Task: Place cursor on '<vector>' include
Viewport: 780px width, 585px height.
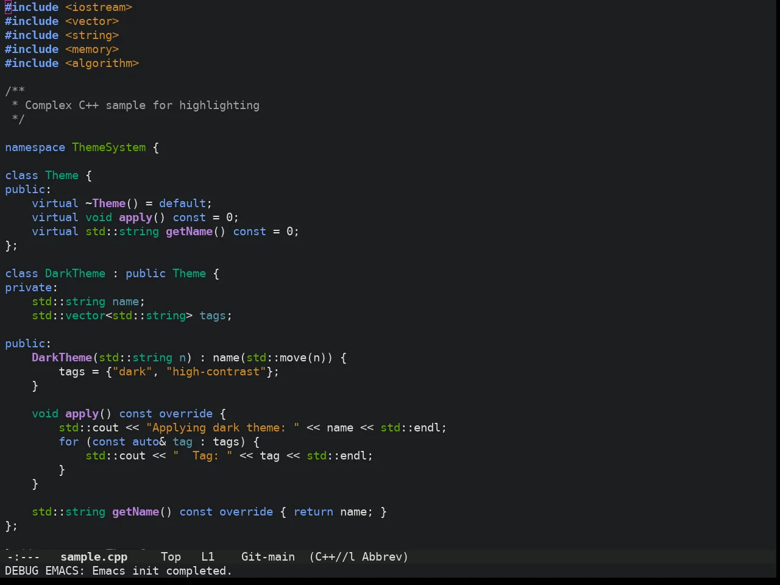Action: pos(92,21)
